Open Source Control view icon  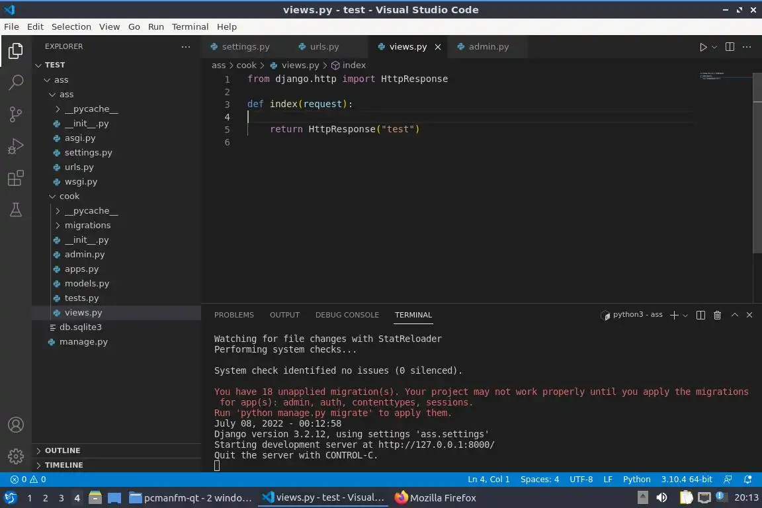tap(16, 114)
